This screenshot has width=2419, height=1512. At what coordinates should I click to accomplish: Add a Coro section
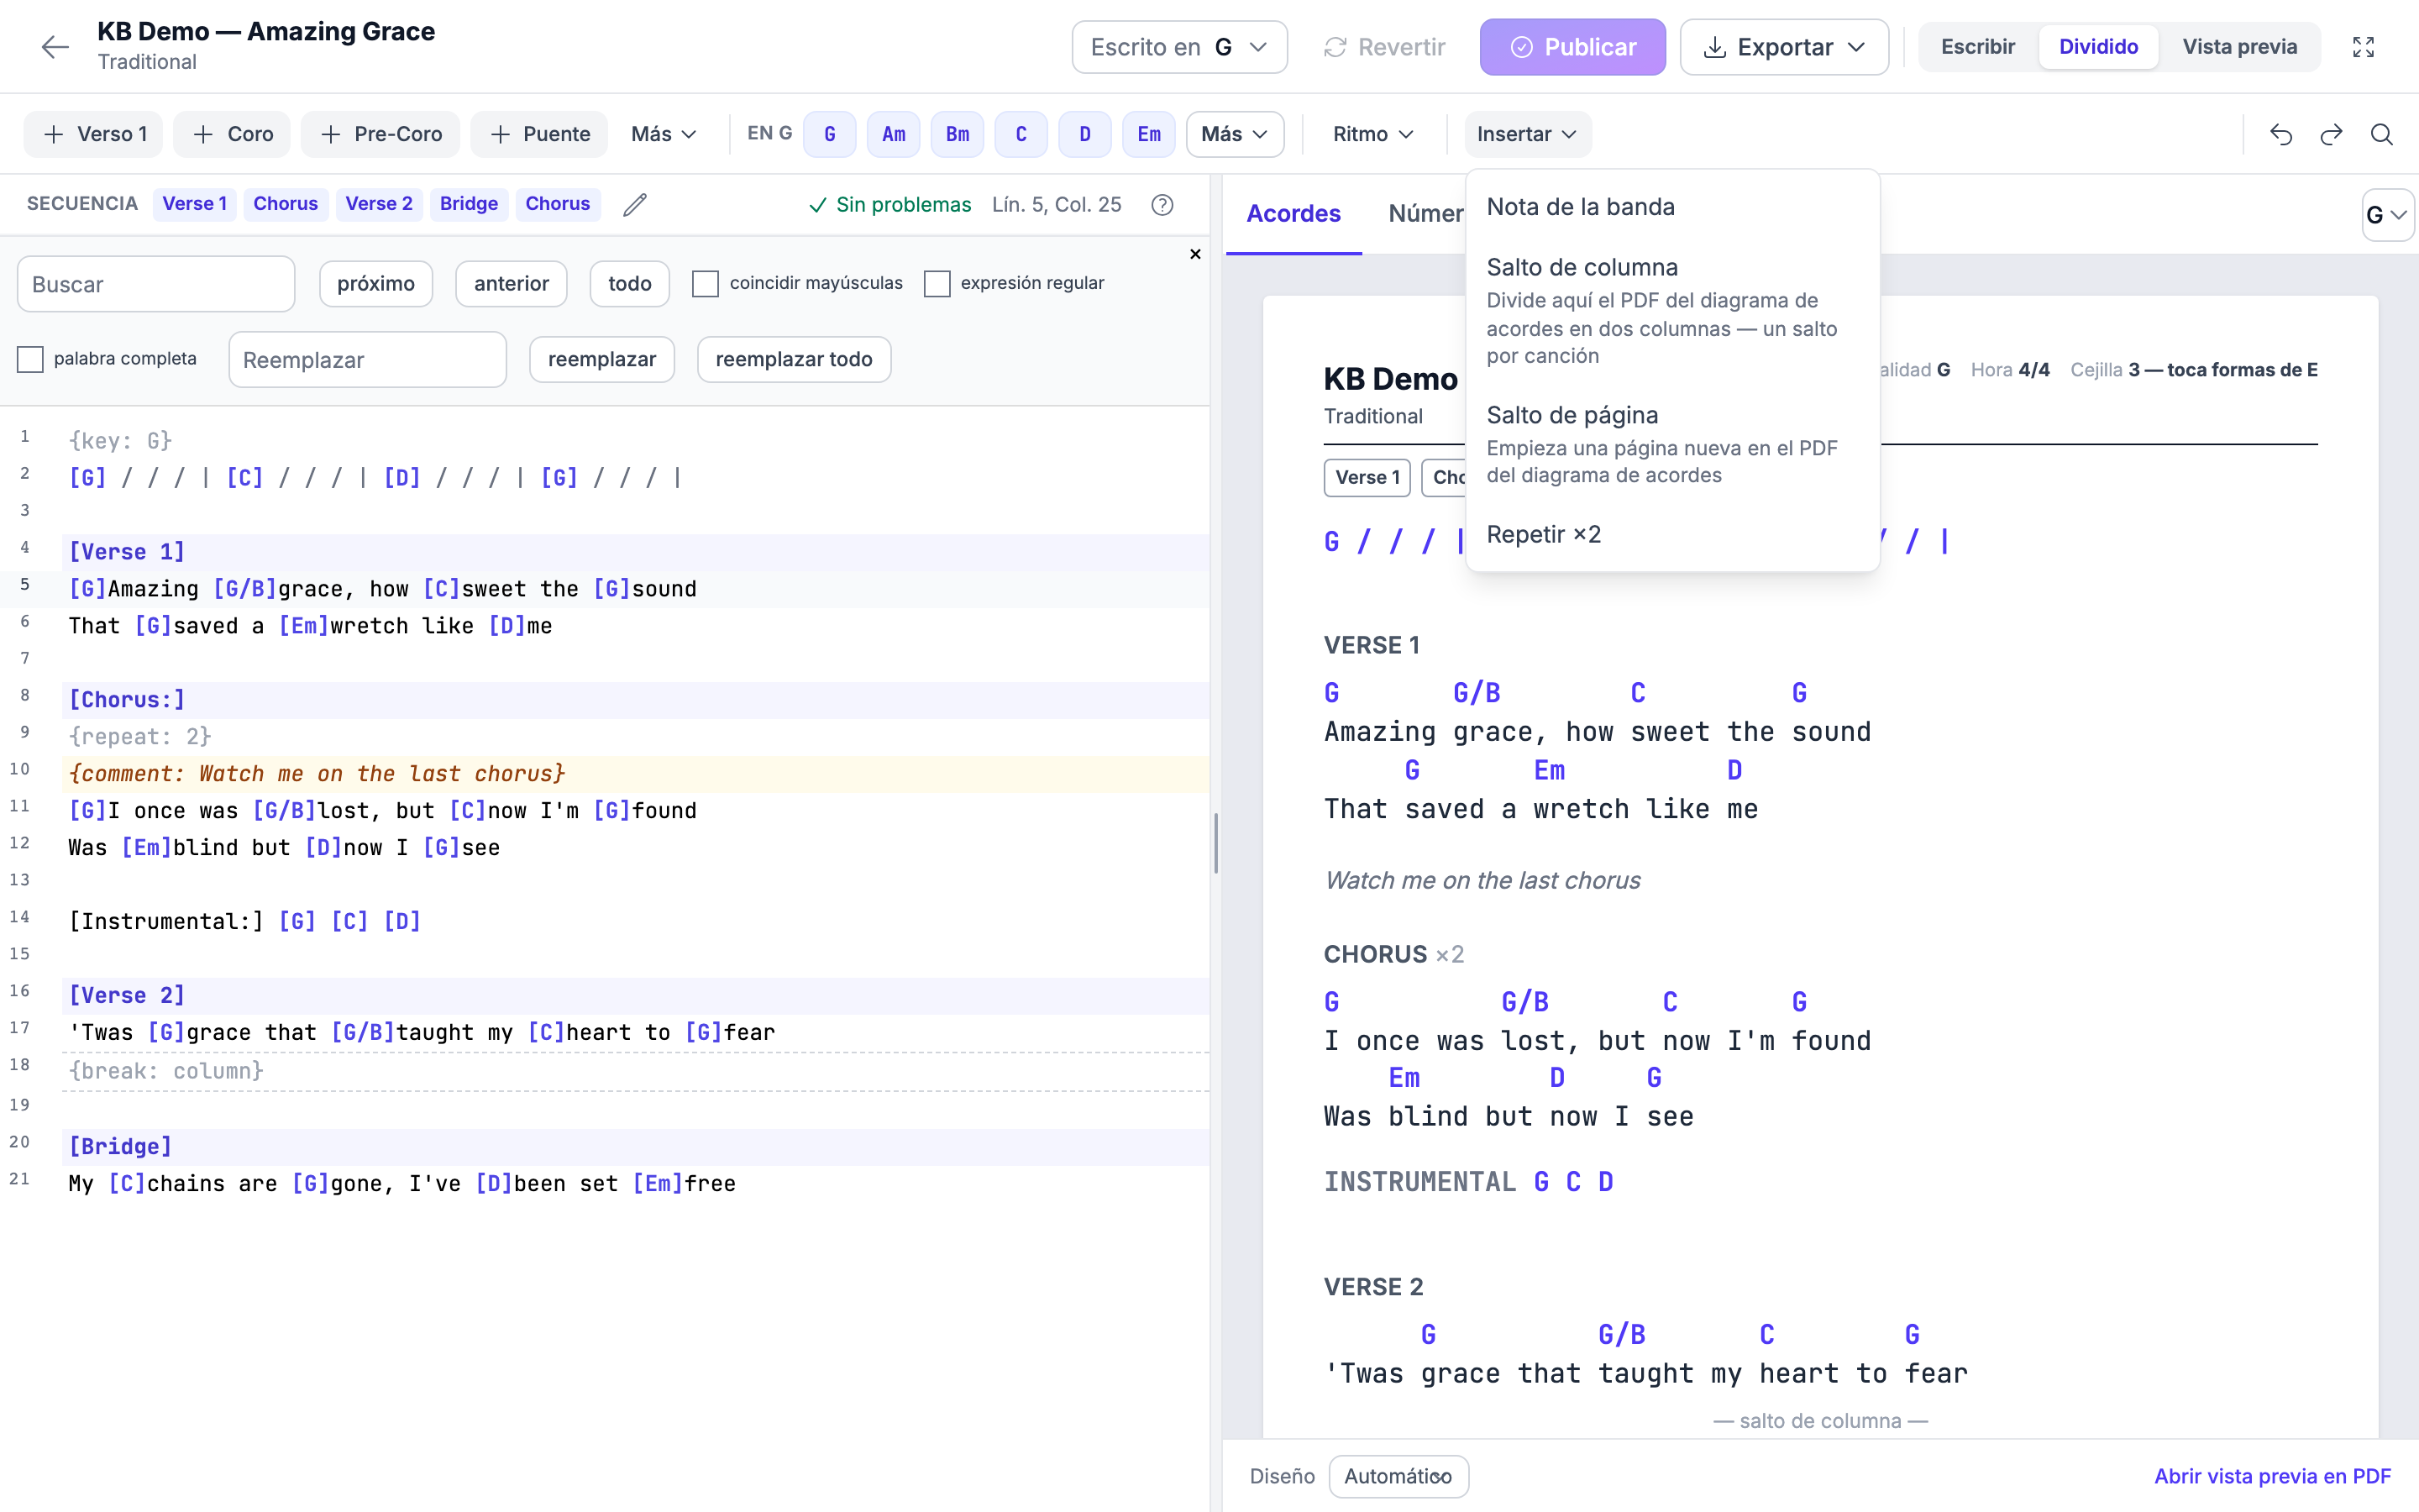click(232, 134)
